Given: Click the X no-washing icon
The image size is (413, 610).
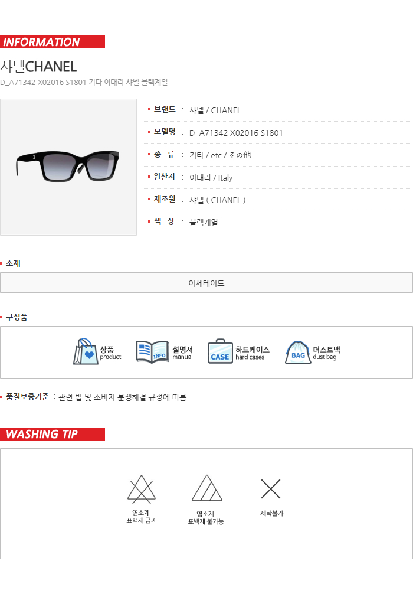Looking at the screenshot, I should click(271, 488).
